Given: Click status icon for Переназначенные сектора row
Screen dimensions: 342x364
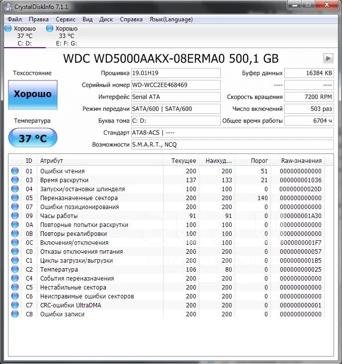Looking at the screenshot, I should tap(15, 198).
